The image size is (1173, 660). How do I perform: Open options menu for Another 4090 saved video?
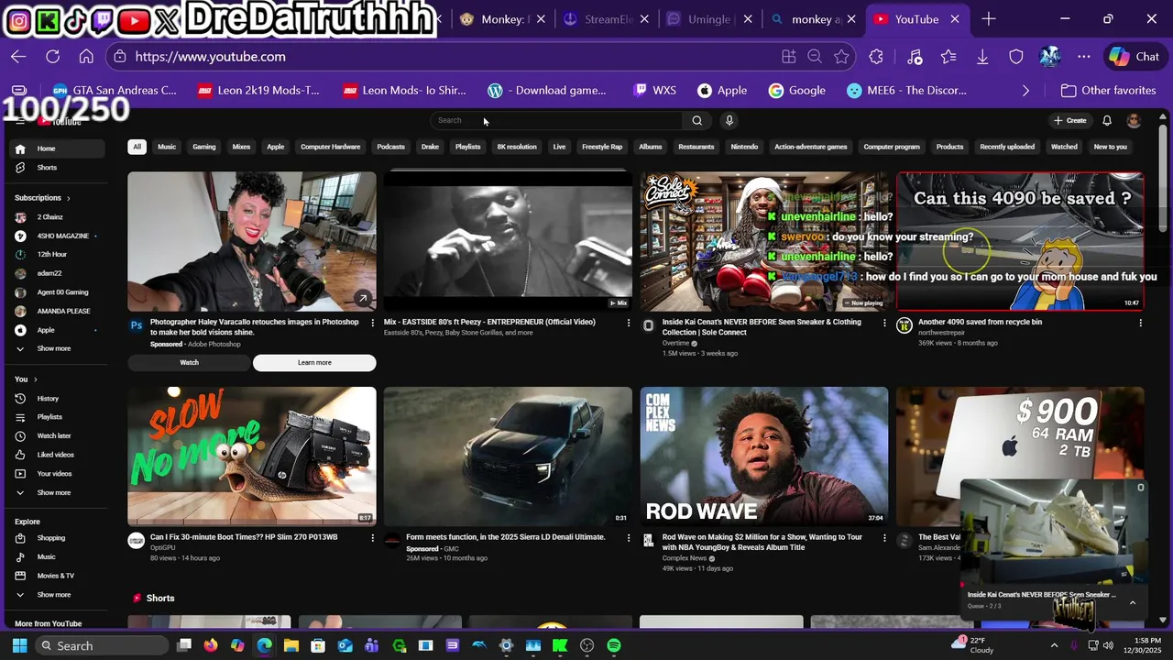(x=1140, y=323)
